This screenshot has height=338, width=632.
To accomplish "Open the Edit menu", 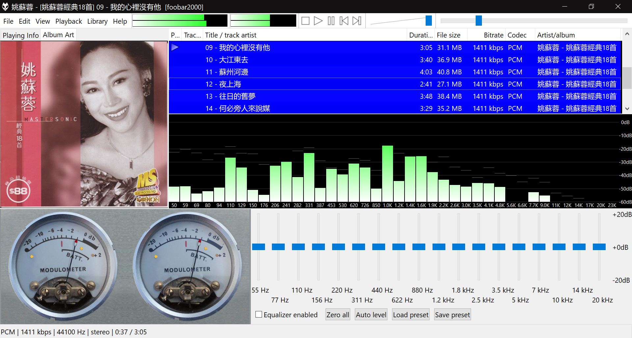I will [x=24, y=21].
